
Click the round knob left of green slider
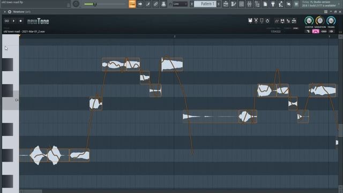(x=76, y=4)
